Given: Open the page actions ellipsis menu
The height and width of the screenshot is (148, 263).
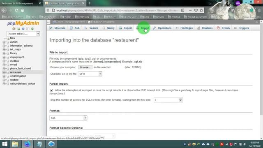Looking at the screenshot, I should tap(190, 10).
